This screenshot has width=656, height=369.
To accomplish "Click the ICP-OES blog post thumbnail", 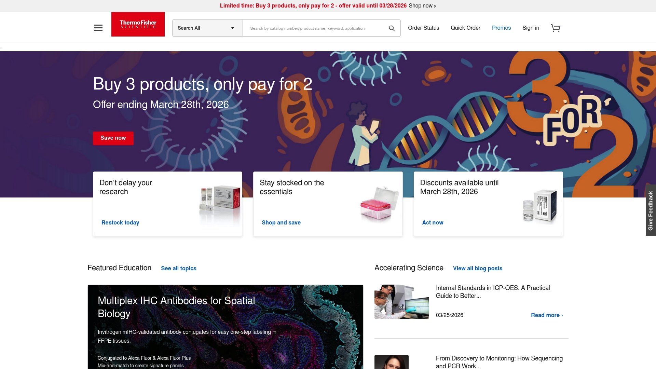I will [x=401, y=301].
